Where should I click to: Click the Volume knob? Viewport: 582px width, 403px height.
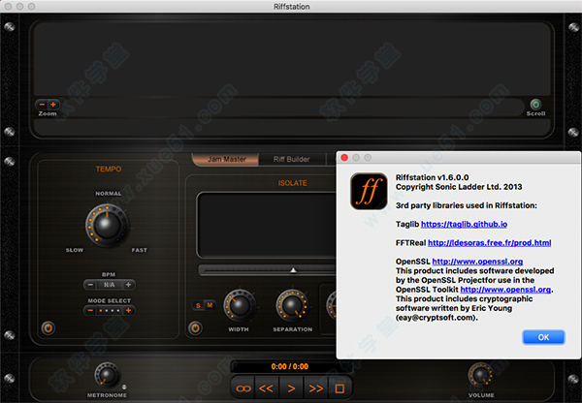point(481,375)
